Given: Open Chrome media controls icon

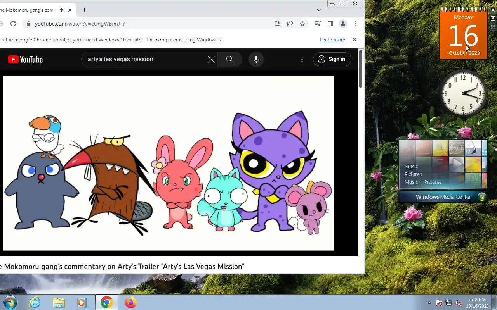Looking at the screenshot, I should [x=318, y=24].
